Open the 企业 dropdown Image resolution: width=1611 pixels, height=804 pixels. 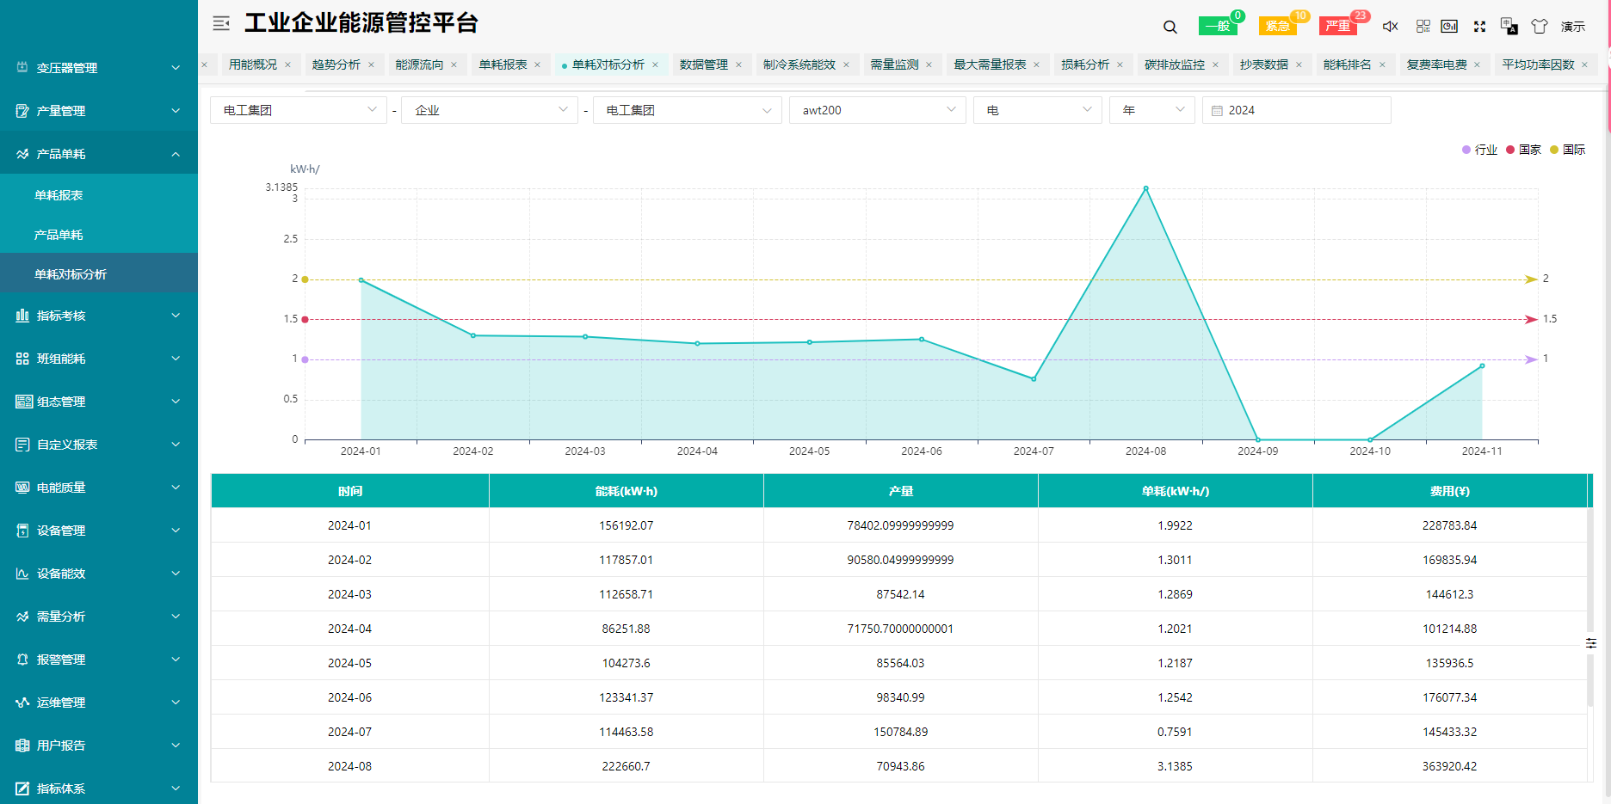pos(490,110)
